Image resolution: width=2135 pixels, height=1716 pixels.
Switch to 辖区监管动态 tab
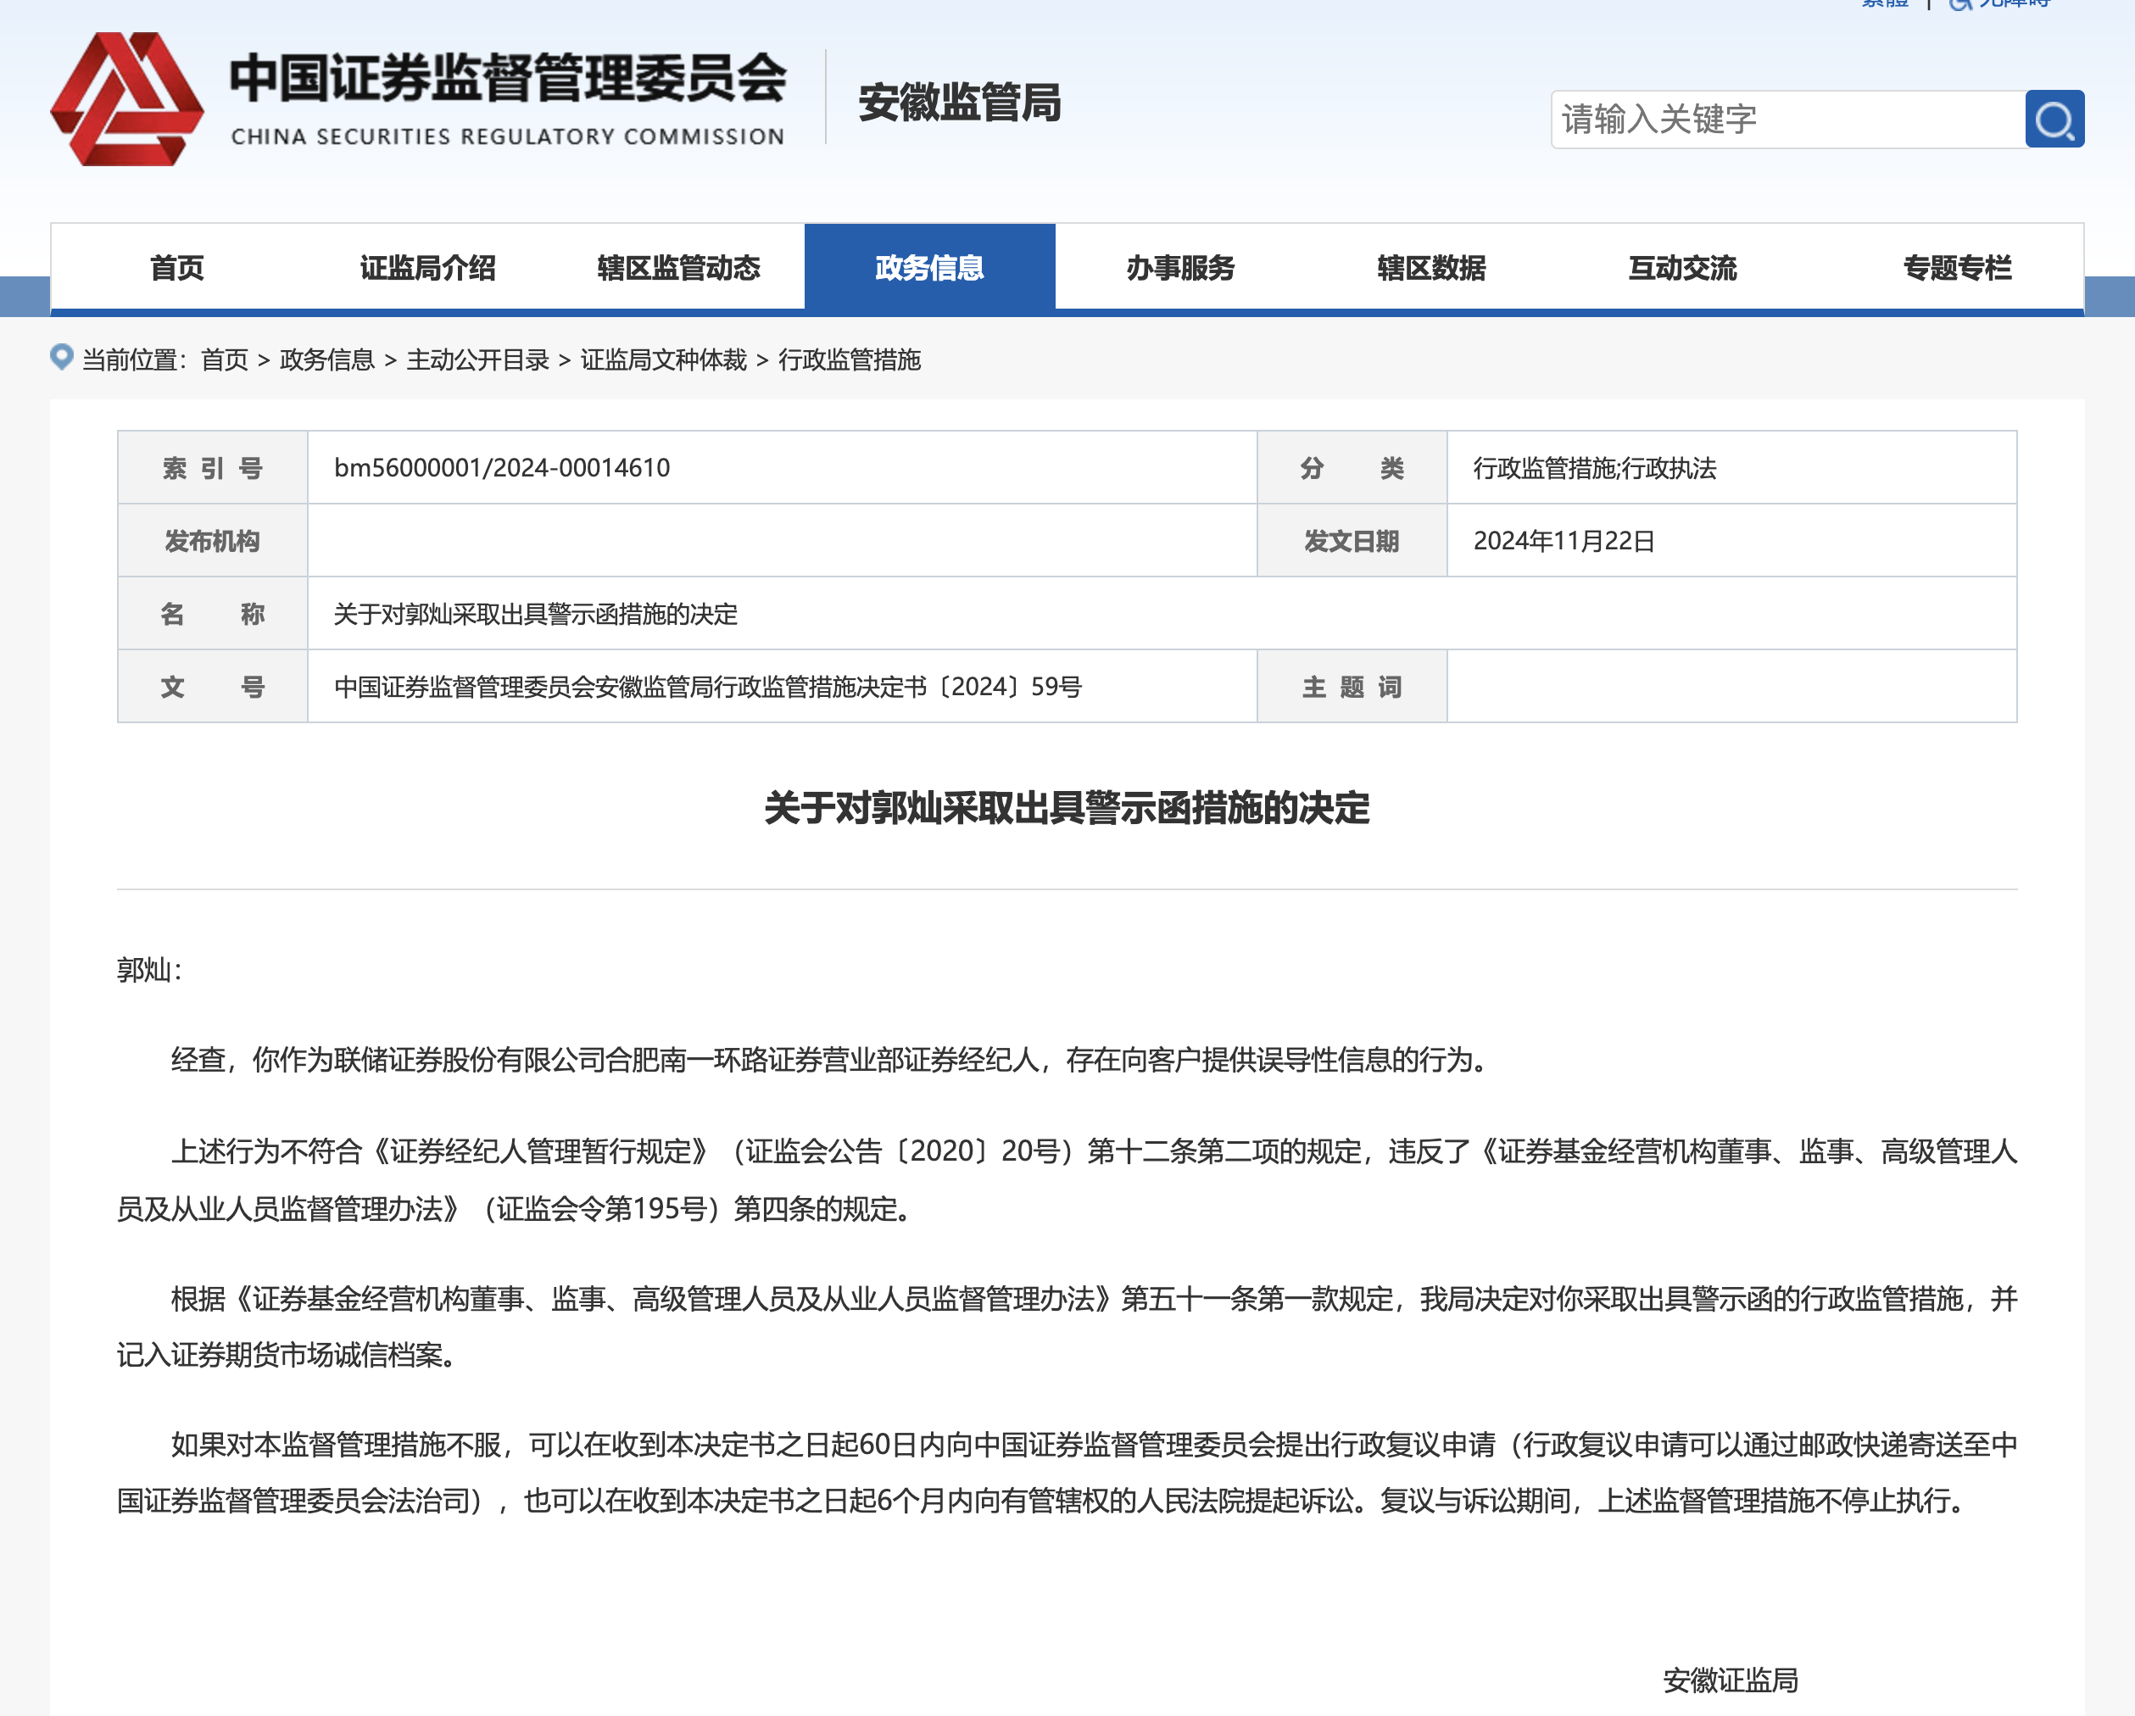pyautogui.click(x=678, y=267)
